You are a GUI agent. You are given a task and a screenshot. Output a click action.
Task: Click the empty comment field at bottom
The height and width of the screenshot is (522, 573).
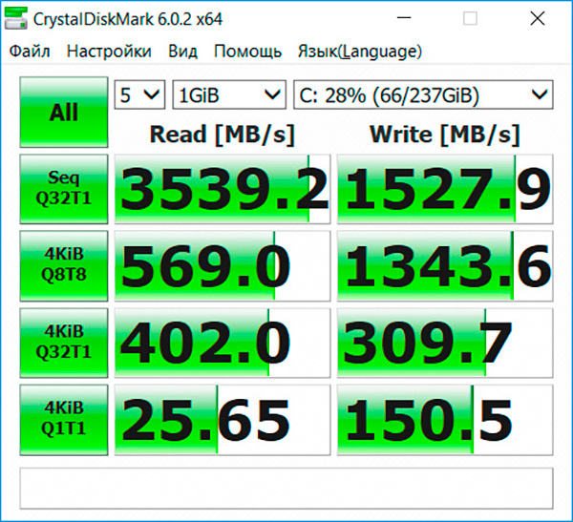(286, 488)
